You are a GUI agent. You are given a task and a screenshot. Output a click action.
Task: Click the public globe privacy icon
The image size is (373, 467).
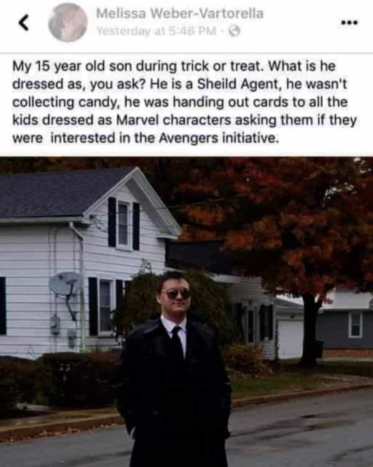[x=234, y=31]
